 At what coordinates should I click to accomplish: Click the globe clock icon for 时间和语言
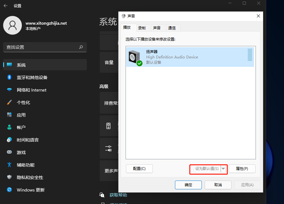pos(9,140)
